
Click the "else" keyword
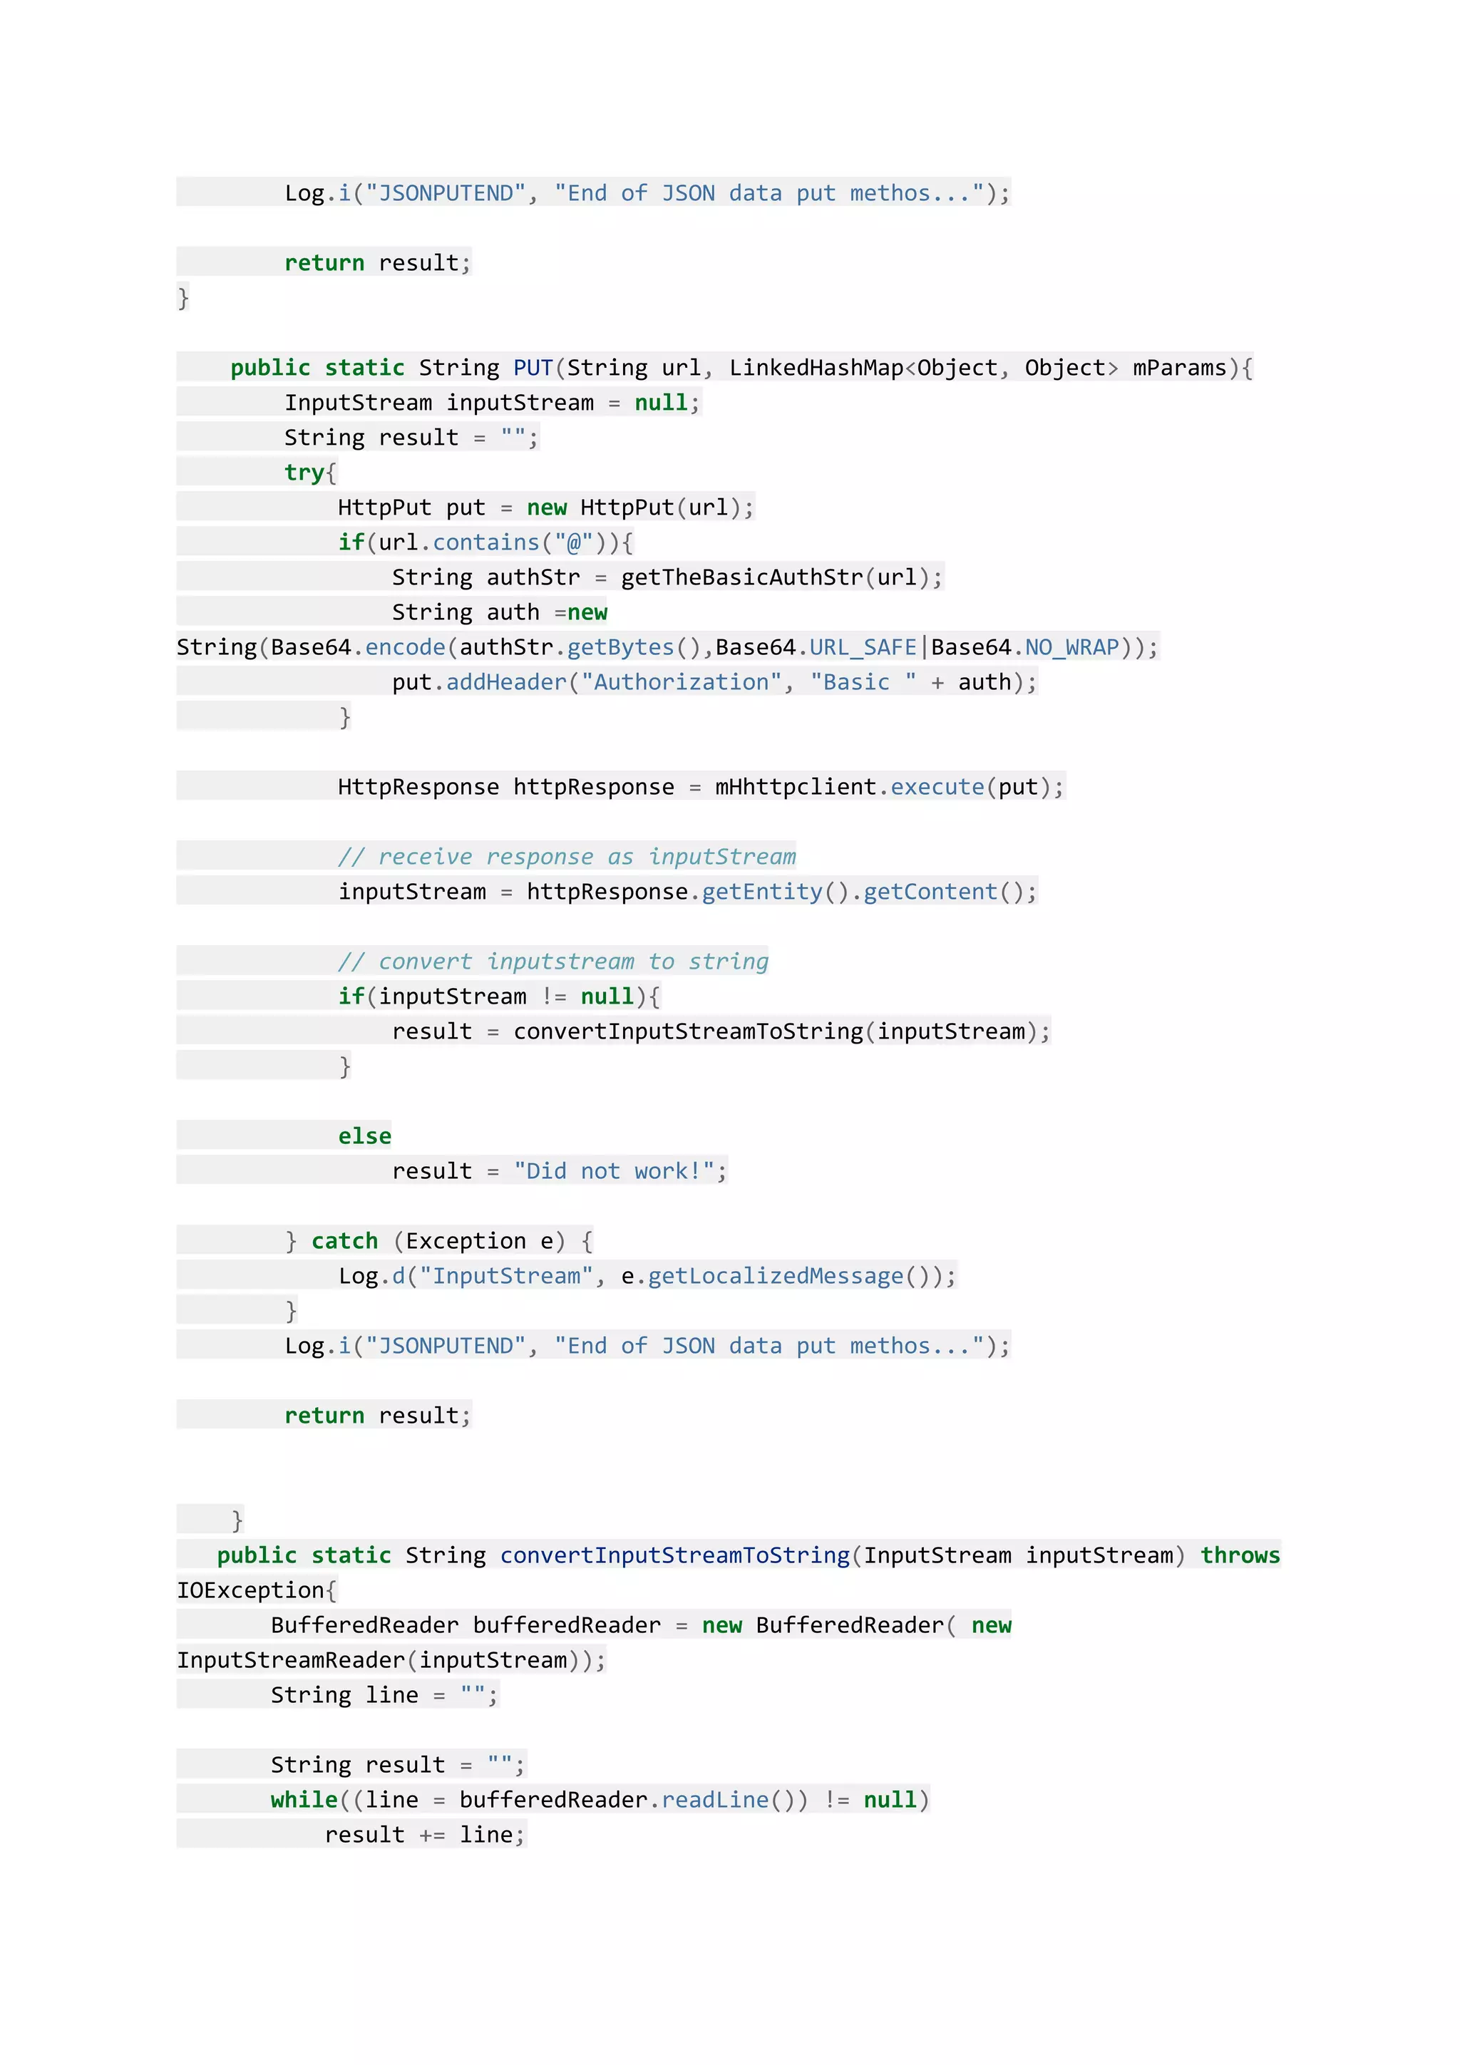click(x=365, y=1136)
